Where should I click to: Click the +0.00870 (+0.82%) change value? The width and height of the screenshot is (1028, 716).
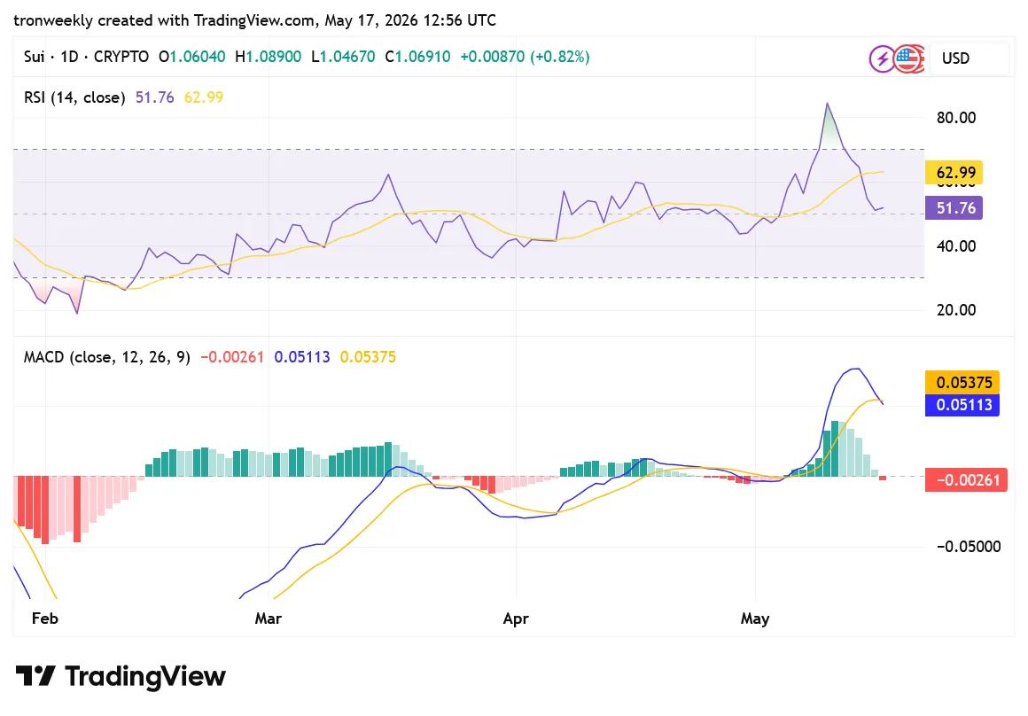click(526, 57)
